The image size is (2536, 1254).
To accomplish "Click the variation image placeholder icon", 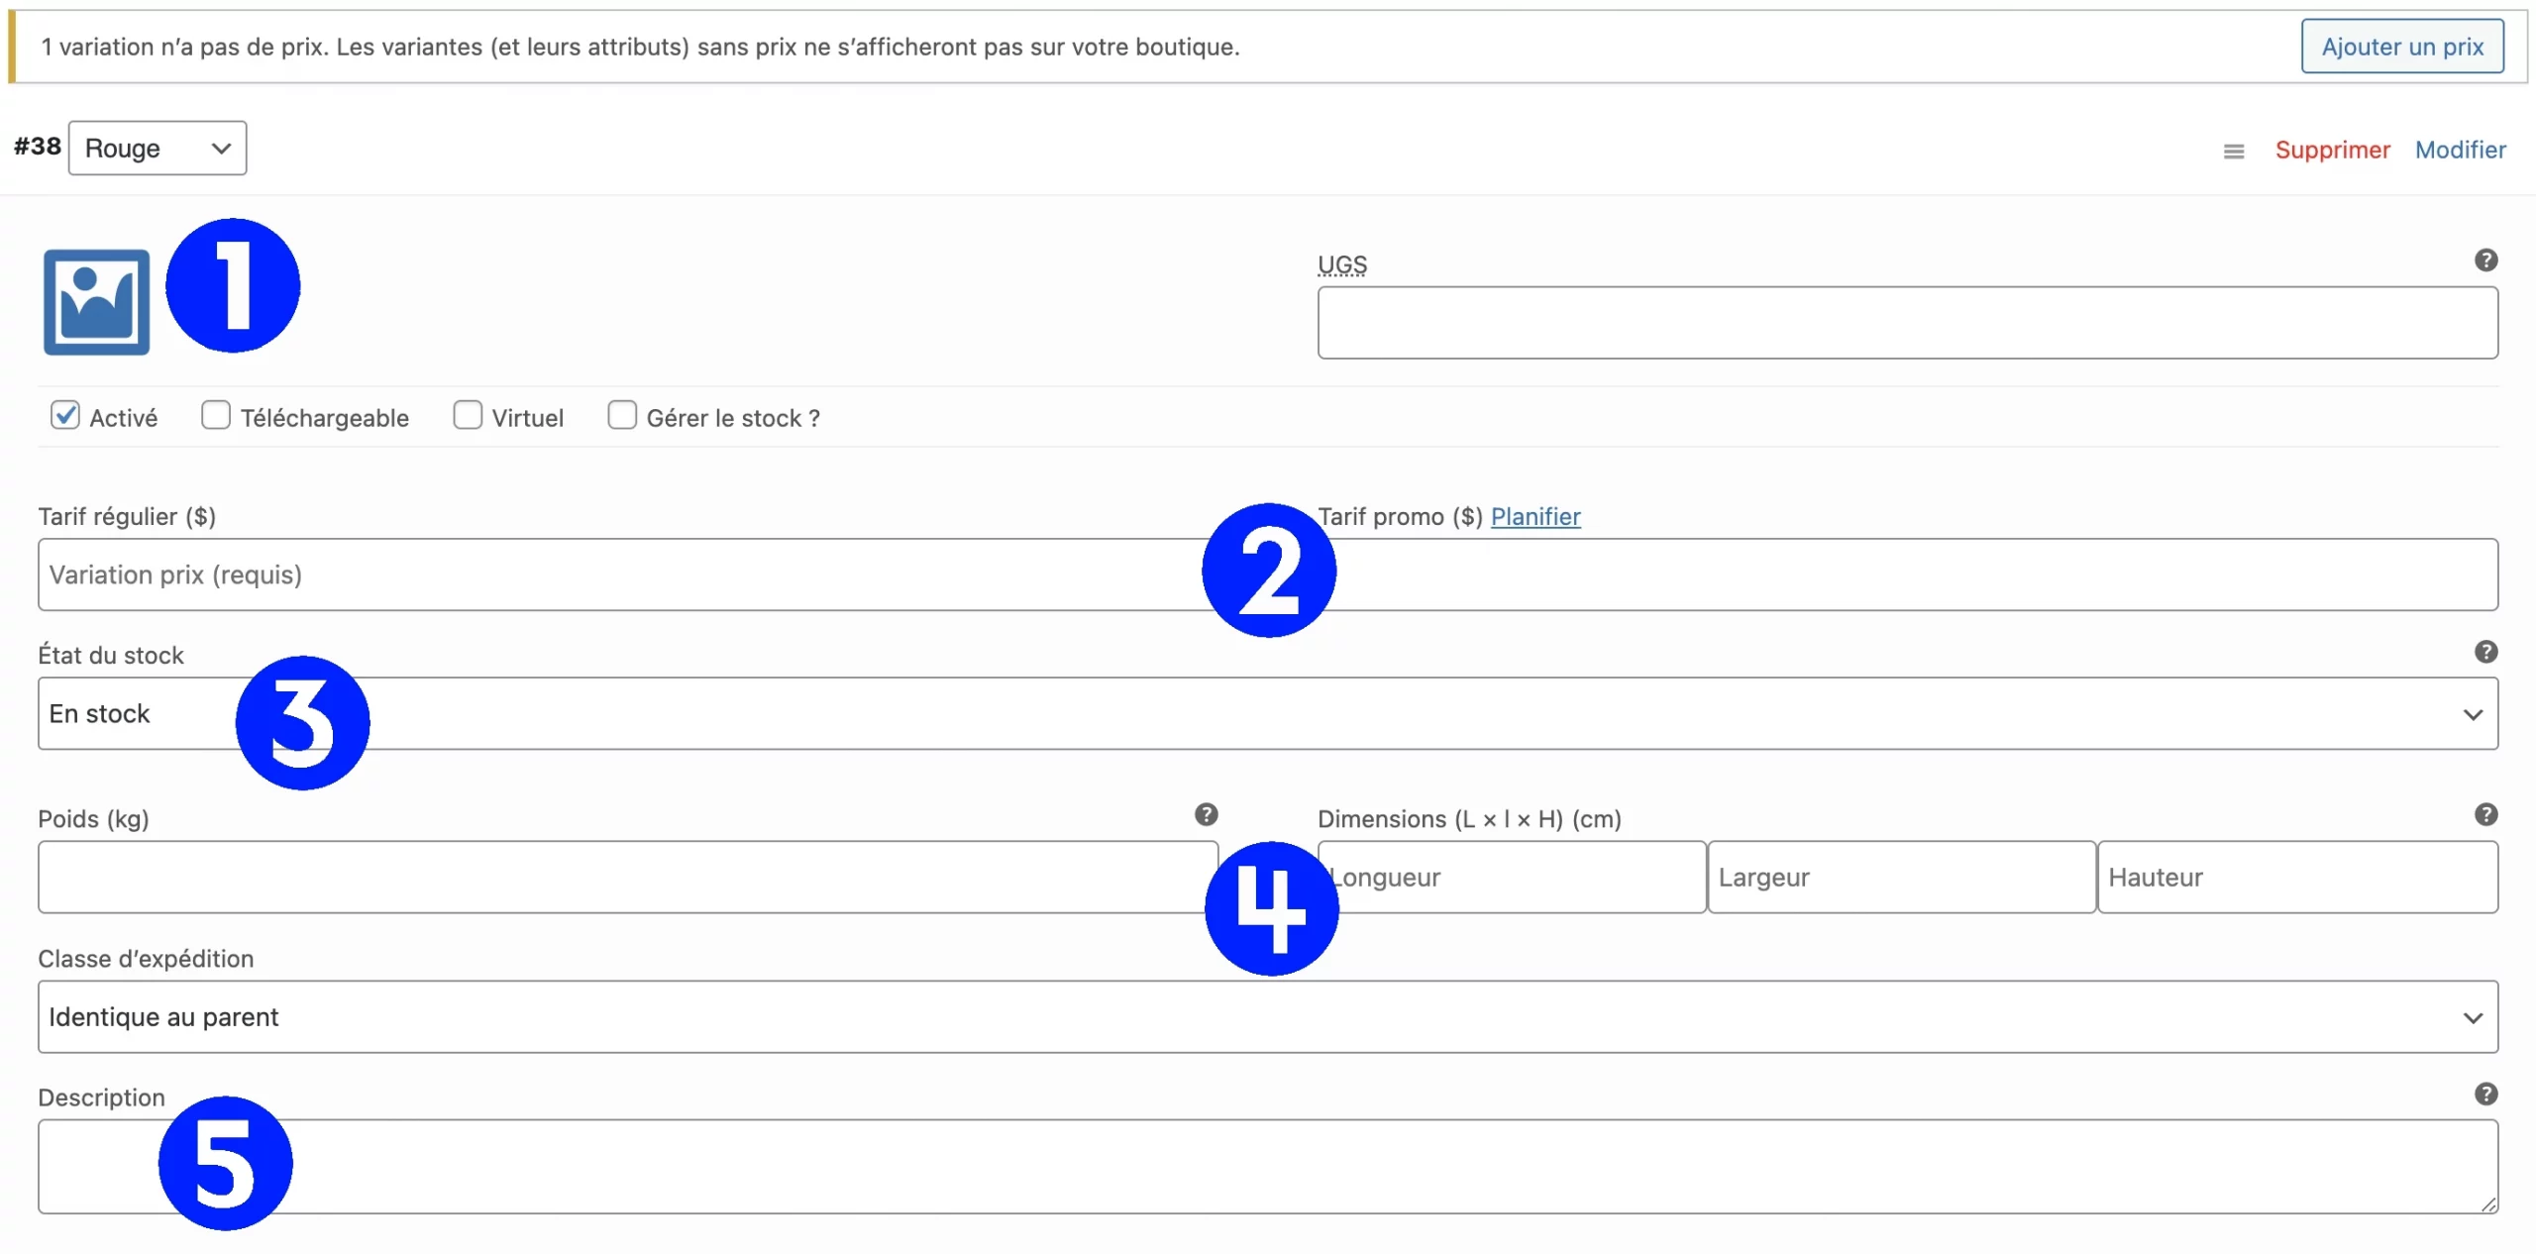I will click(96, 302).
